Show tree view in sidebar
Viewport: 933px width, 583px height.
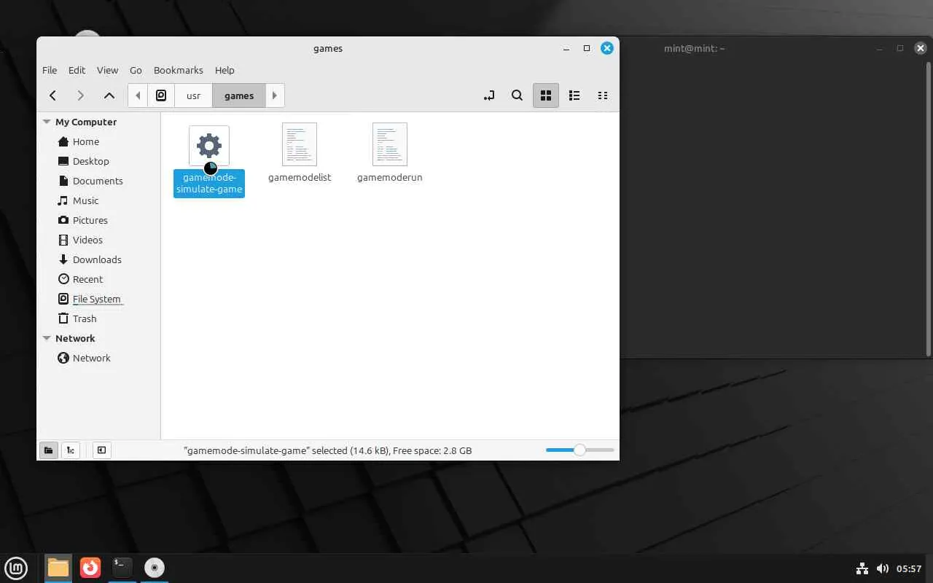(x=70, y=450)
